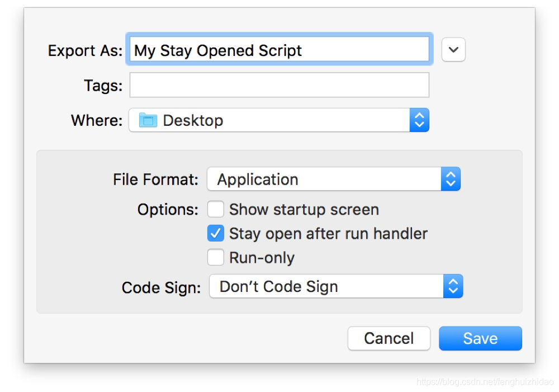The height and width of the screenshot is (392, 559).
Task: Tick the Run-only checkbox
Action: click(216, 257)
